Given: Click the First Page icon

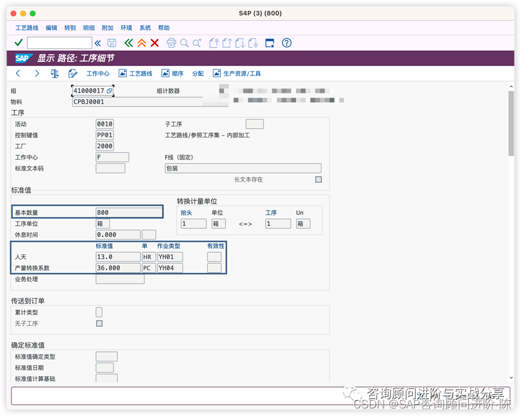Looking at the screenshot, I should pyautogui.click(x=214, y=43).
